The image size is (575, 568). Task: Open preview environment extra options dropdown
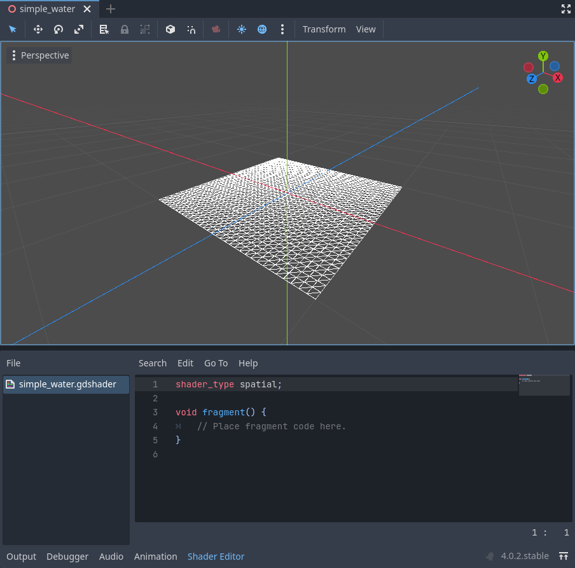click(282, 29)
